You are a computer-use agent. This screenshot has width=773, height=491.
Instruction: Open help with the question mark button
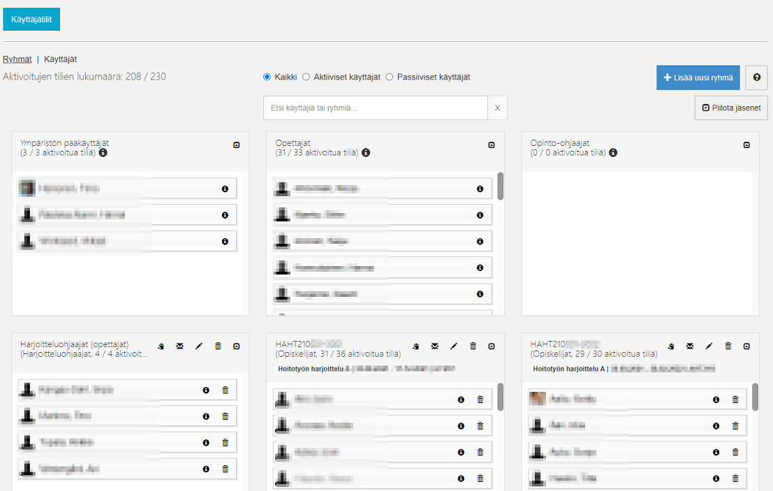coord(756,78)
